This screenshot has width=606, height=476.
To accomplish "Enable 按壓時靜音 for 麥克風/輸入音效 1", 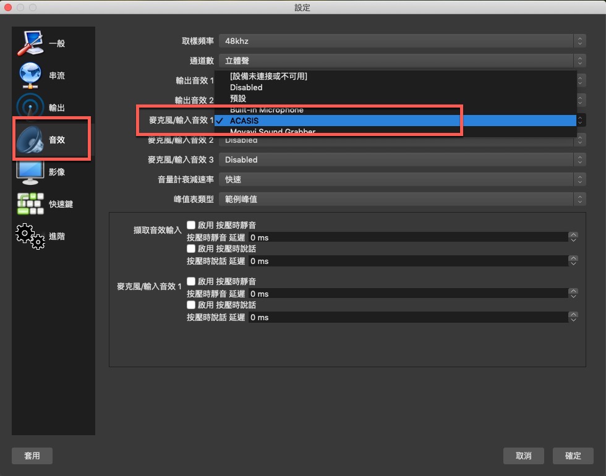I will 191,281.
